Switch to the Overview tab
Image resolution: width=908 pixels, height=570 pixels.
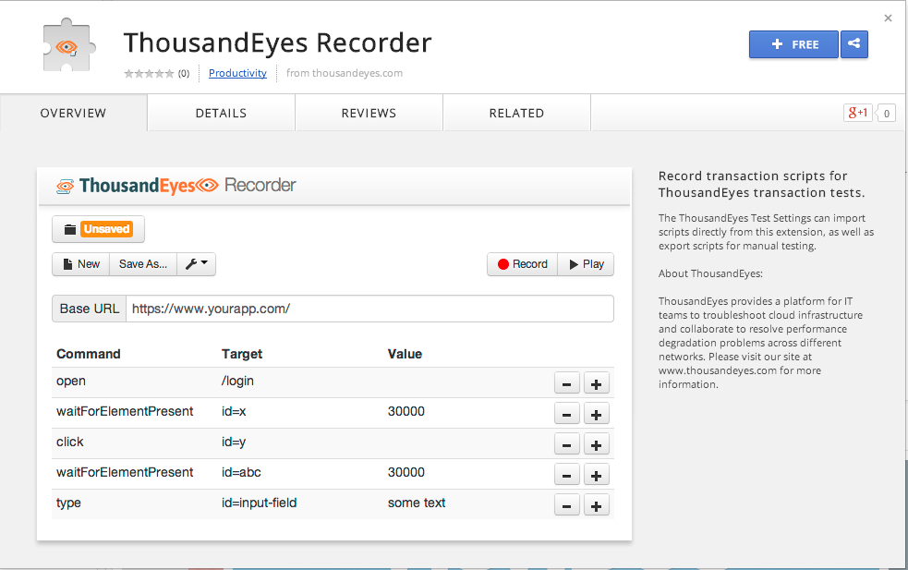tap(74, 113)
